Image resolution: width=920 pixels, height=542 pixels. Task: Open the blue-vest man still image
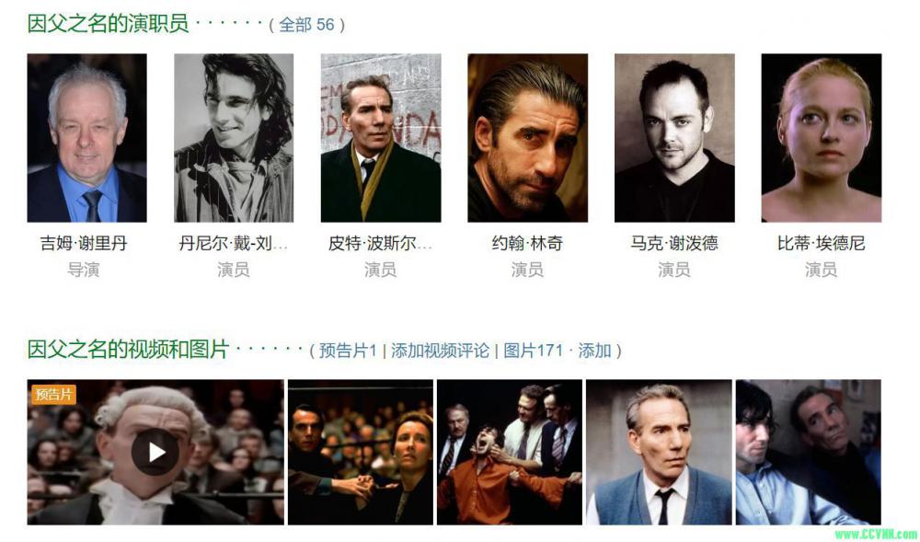659,452
